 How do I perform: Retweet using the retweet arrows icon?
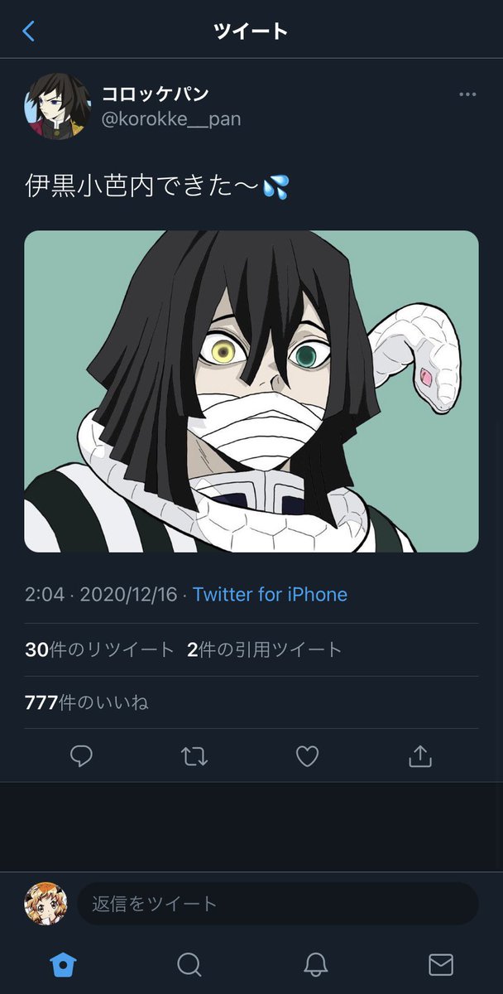(x=194, y=755)
